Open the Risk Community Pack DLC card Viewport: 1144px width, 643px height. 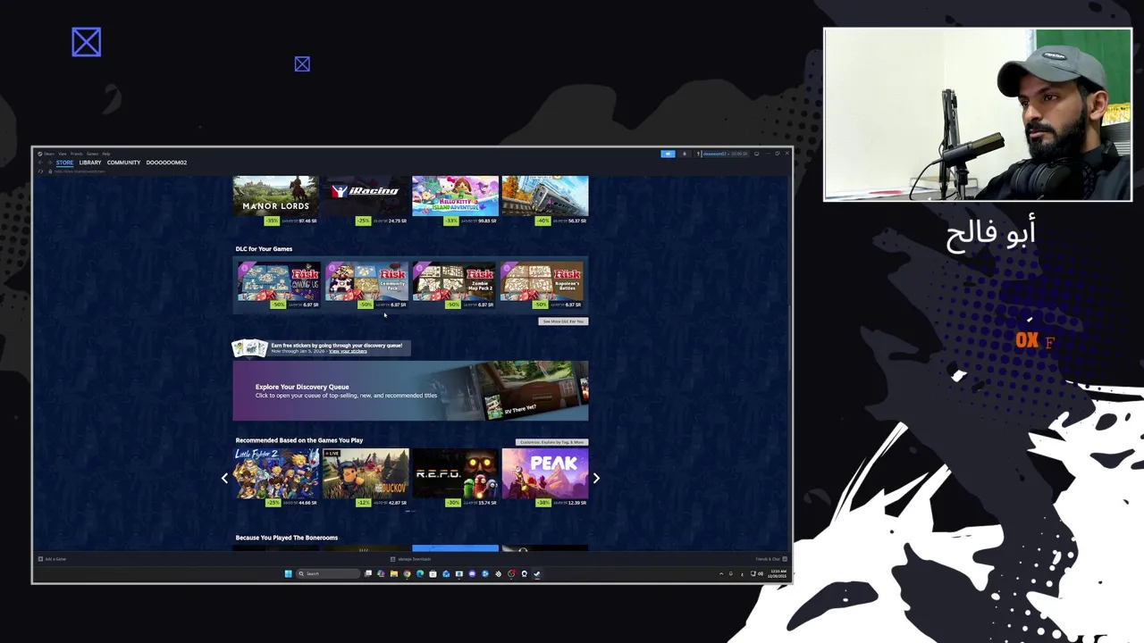coord(366,286)
